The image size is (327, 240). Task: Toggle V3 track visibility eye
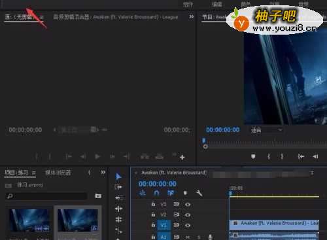[x=188, y=205]
